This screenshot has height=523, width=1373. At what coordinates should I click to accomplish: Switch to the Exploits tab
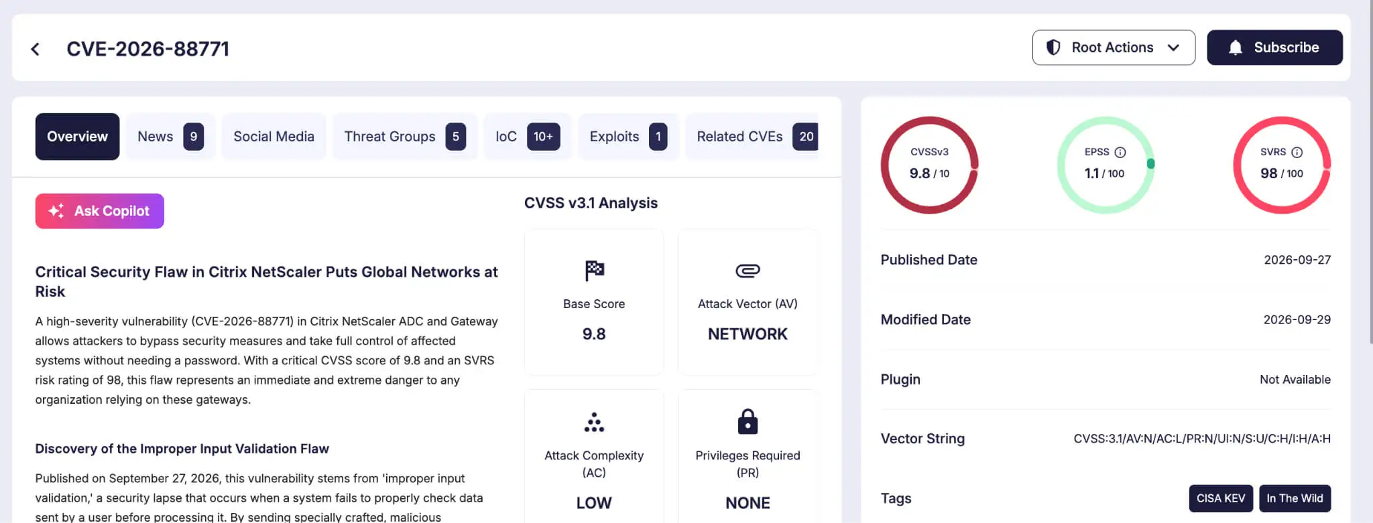point(628,137)
